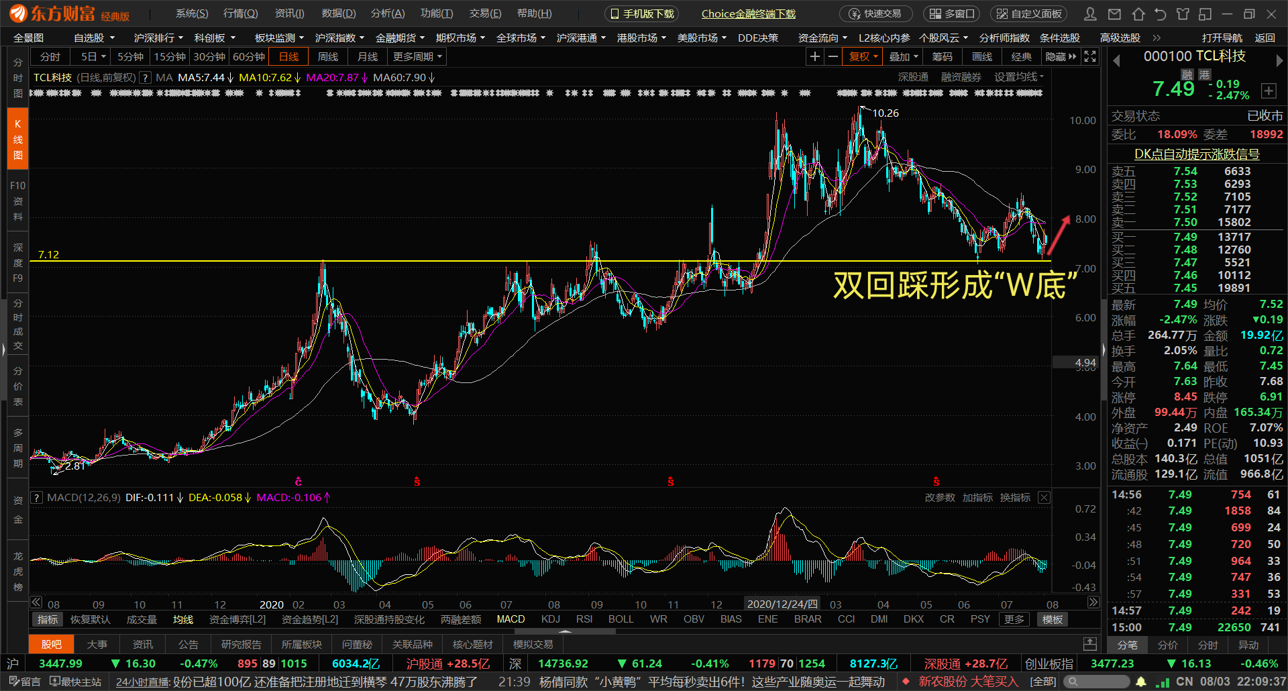The height and width of the screenshot is (691, 1288).
Task: Open the 多窗口 multi-window button
Action: (x=951, y=13)
